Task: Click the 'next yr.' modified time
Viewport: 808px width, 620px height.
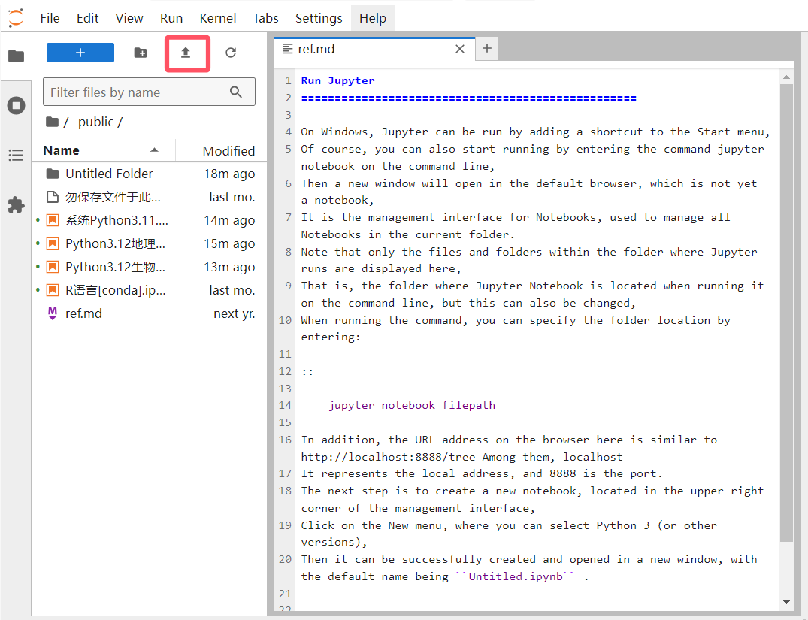Action: click(235, 314)
